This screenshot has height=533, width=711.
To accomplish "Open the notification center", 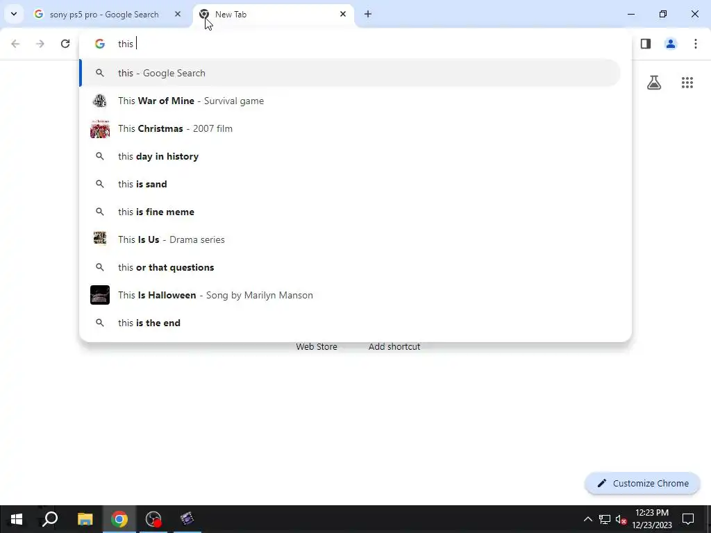I will coord(688,519).
